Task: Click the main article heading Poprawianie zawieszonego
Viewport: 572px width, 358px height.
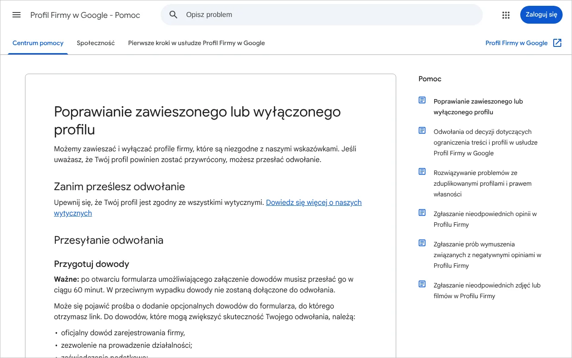Action: click(x=197, y=121)
